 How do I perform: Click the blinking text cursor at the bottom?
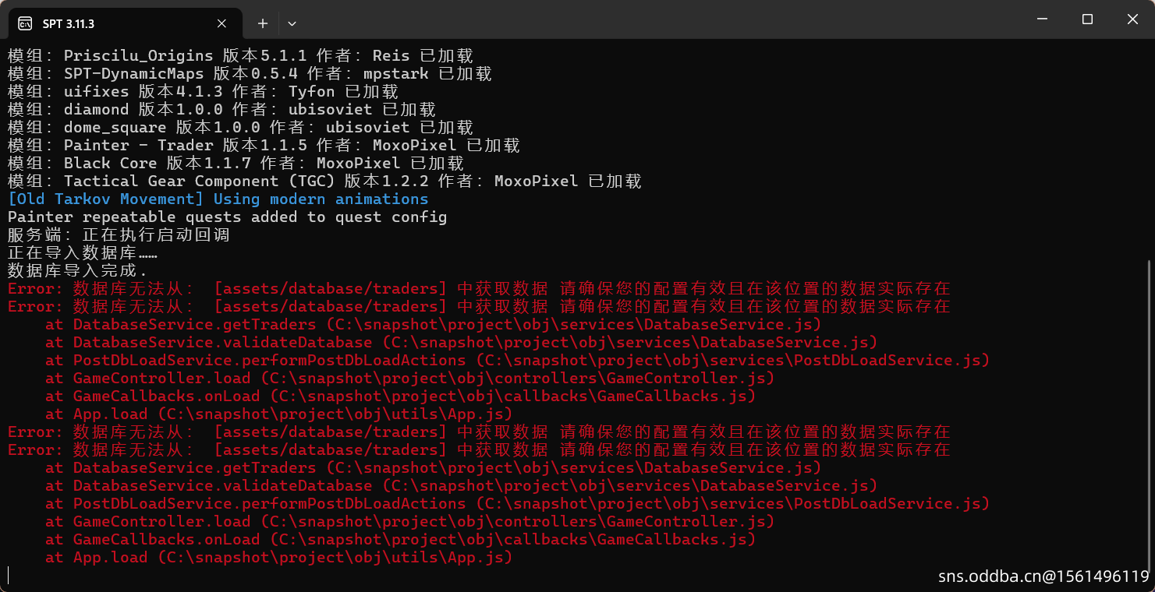click(x=9, y=575)
